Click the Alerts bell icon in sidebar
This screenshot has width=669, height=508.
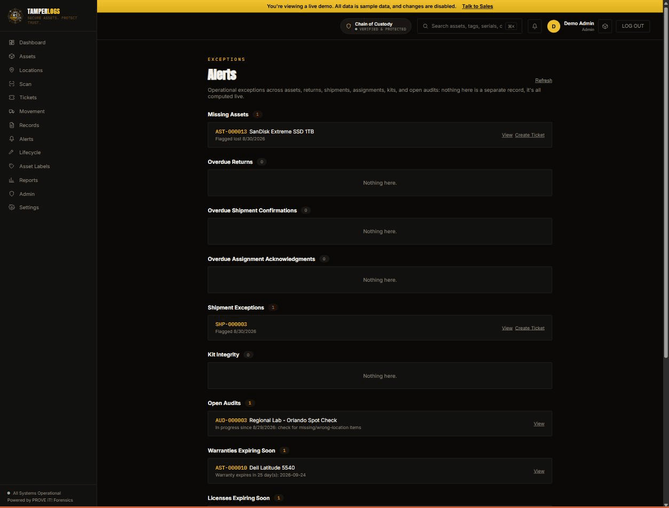pos(12,139)
